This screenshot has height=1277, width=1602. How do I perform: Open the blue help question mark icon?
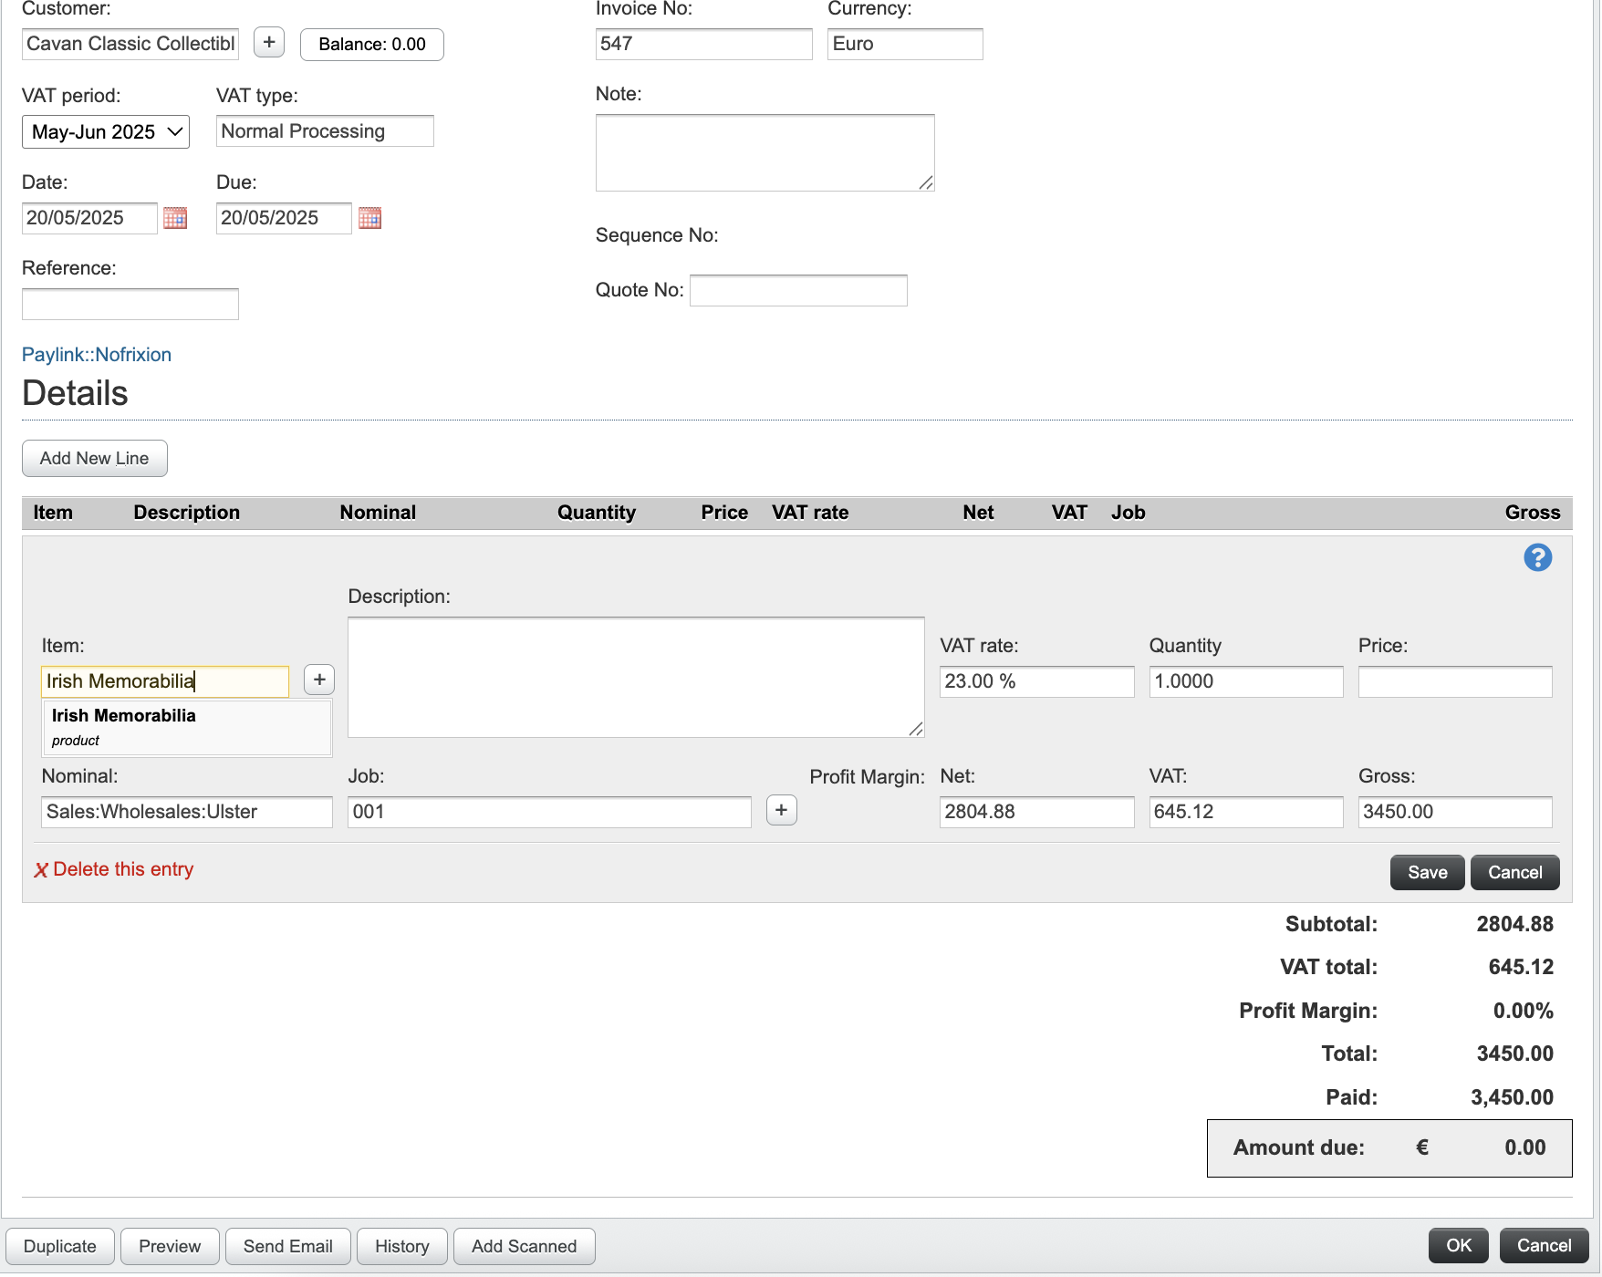pyautogui.click(x=1537, y=557)
